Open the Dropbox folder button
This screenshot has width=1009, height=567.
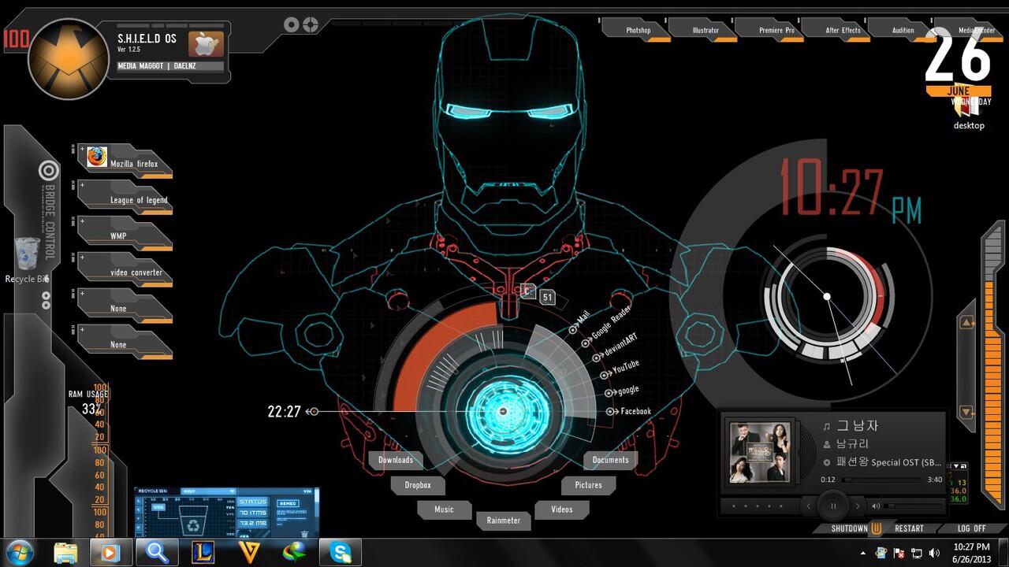click(418, 485)
